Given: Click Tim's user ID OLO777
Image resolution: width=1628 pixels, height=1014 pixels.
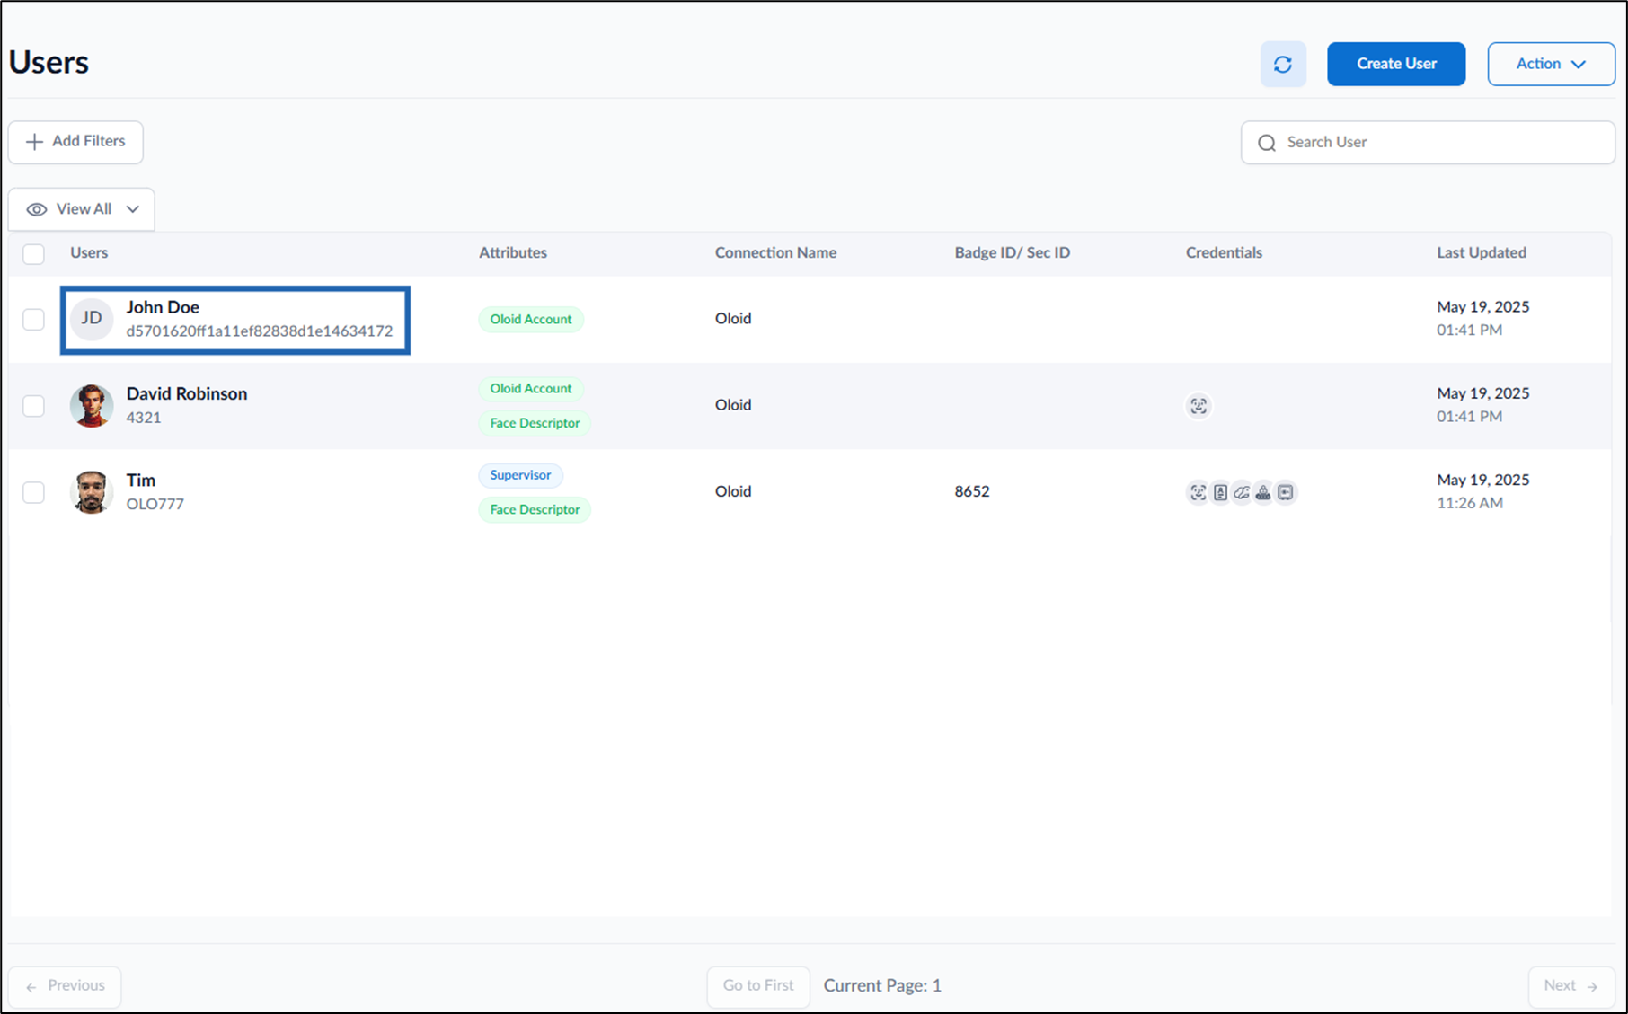Looking at the screenshot, I should [155, 505].
